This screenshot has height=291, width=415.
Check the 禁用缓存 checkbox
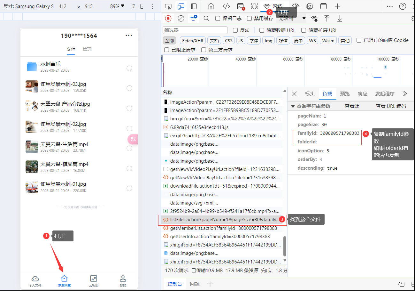(x=250, y=19)
